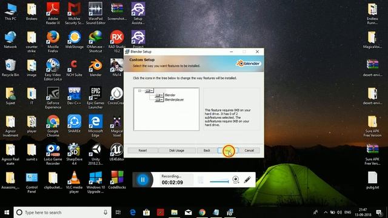Open the Microsoft Store taskbar icon
Image resolution: width=388 pixels, height=218 pixels.
click(146, 213)
